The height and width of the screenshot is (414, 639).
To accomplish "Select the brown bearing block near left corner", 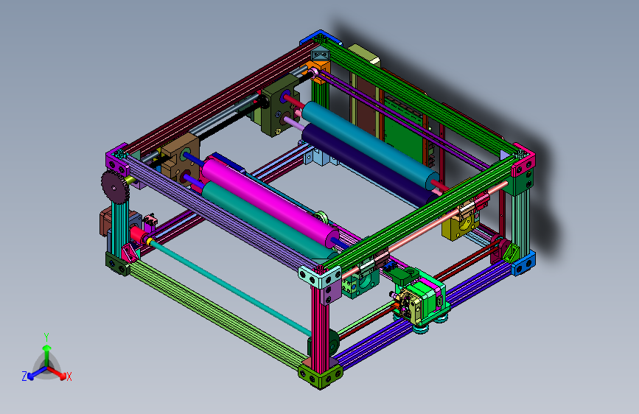I will [181, 160].
